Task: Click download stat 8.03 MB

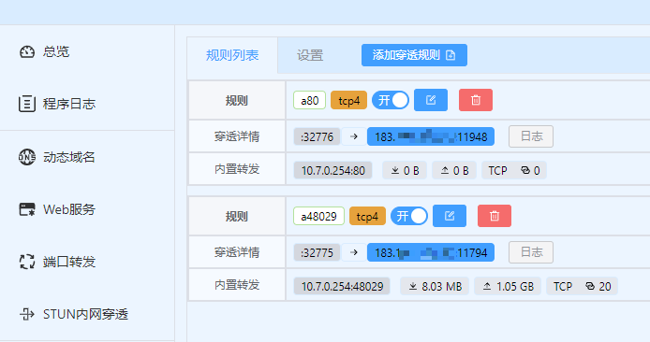Action: click(x=435, y=286)
